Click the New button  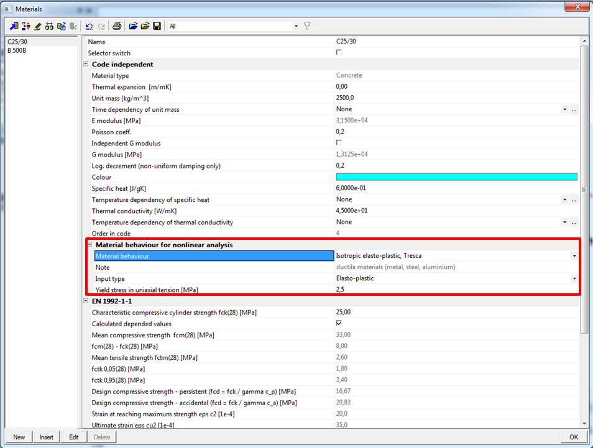(x=19, y=437)
